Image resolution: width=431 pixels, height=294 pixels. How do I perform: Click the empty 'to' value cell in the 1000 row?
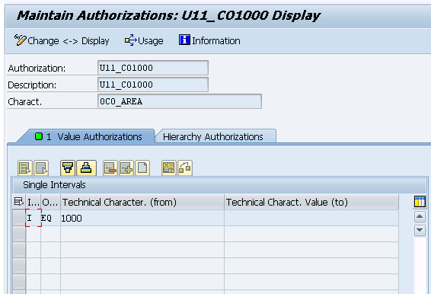pos(311,218)
